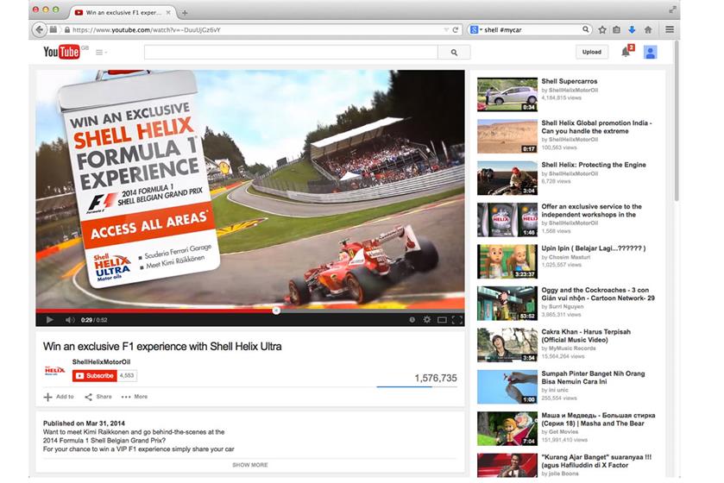Click 'Published on Mar 31, 2014' text

point(84,423)
